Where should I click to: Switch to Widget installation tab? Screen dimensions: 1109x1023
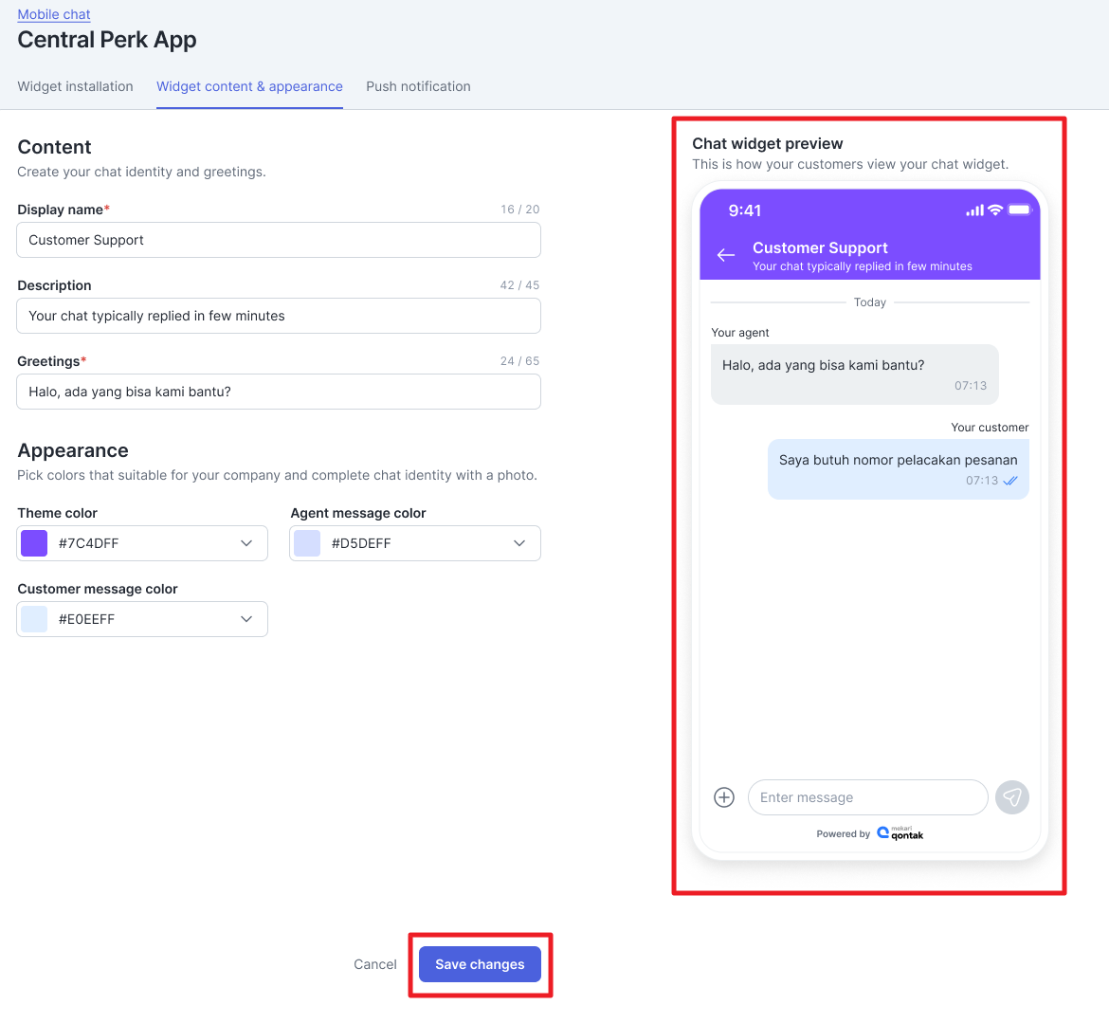76,86
